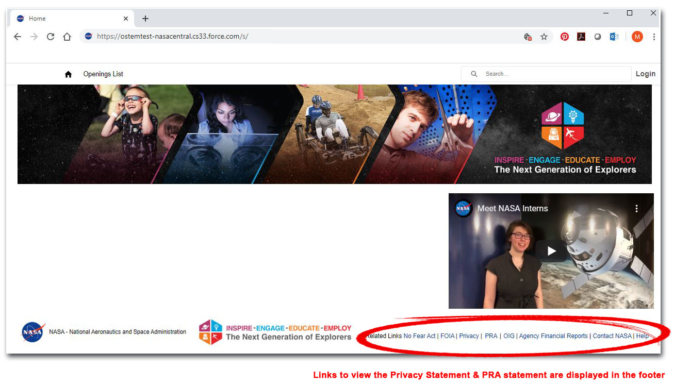Click the round gray extension icon
The image size is (674, 385).
[598, 37]
